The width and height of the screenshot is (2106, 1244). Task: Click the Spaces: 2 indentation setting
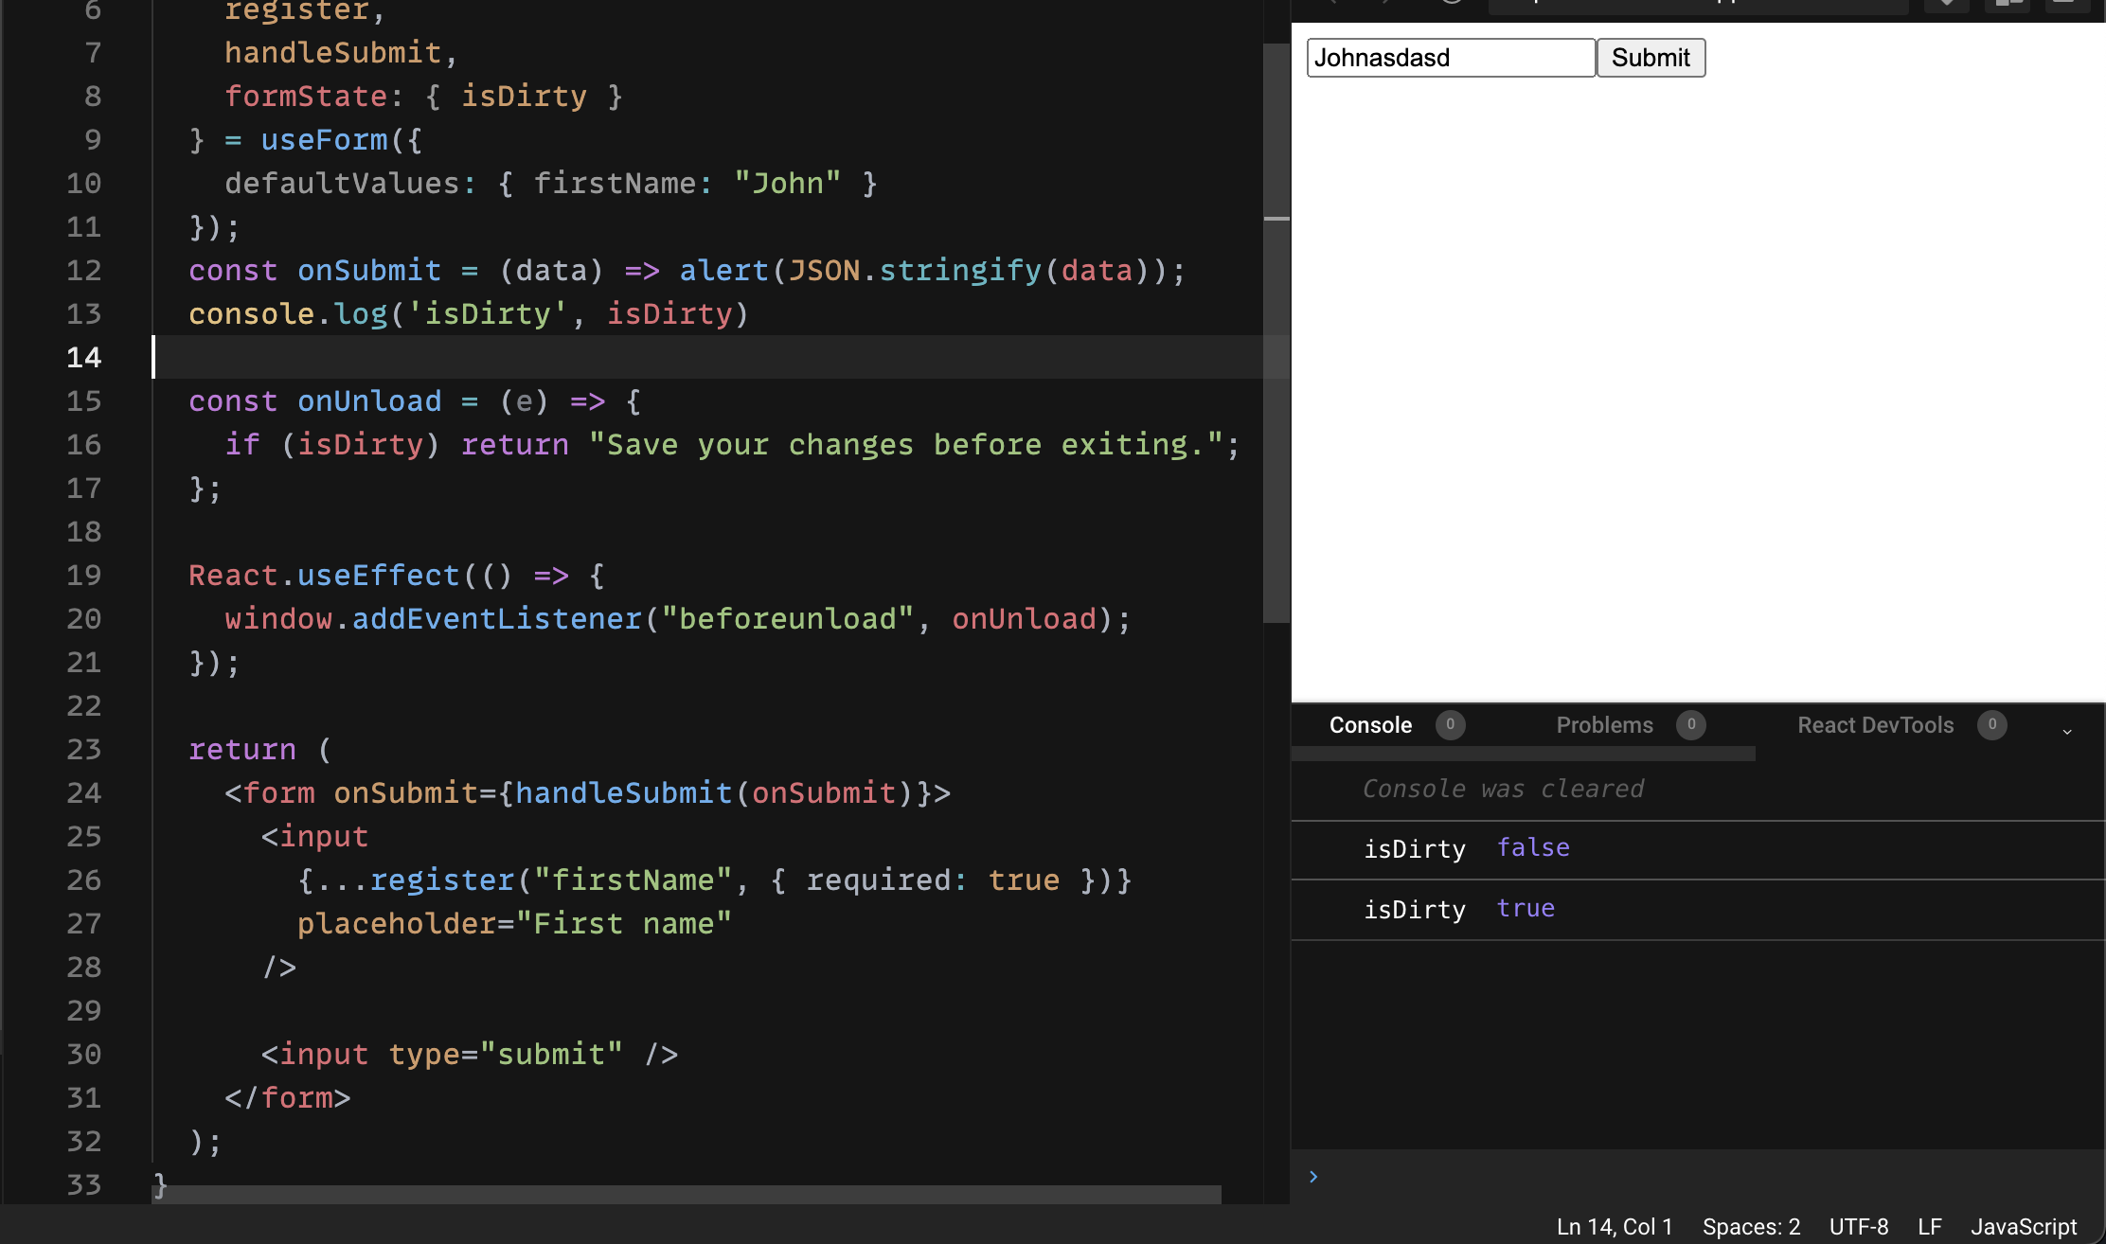[1751, 1226]
